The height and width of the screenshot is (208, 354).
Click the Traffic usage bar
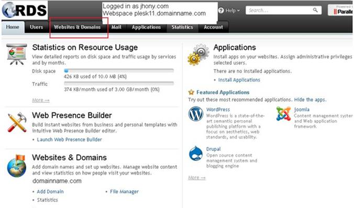click(x=119, y=84)
